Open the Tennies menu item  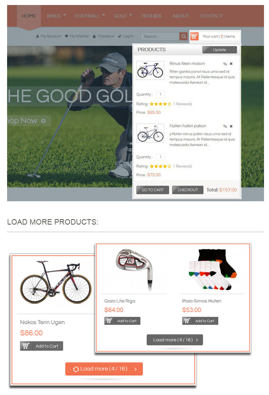click(151, 15)
